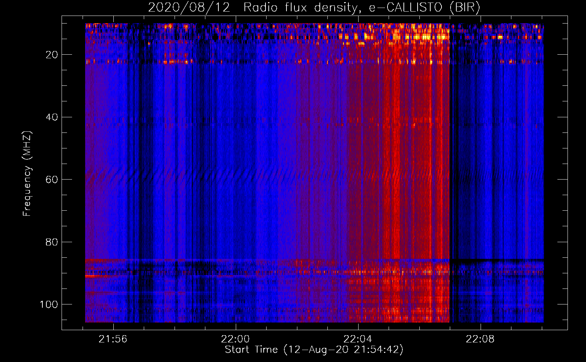This screenshot has height=362, width=586.
Task: Click the 'Start Time (12-Aug-20 21:54:42)' axis label
Action: [x=314, y=350]
